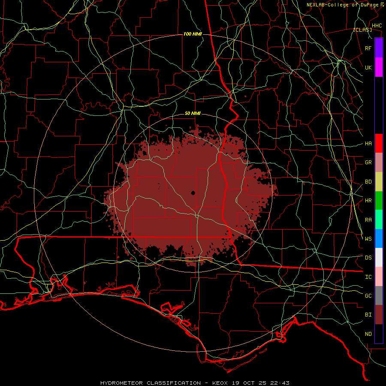Click the DS legend label
Image resolution: width=386 pixels, height=386 pixels.
tap(368, 258)
